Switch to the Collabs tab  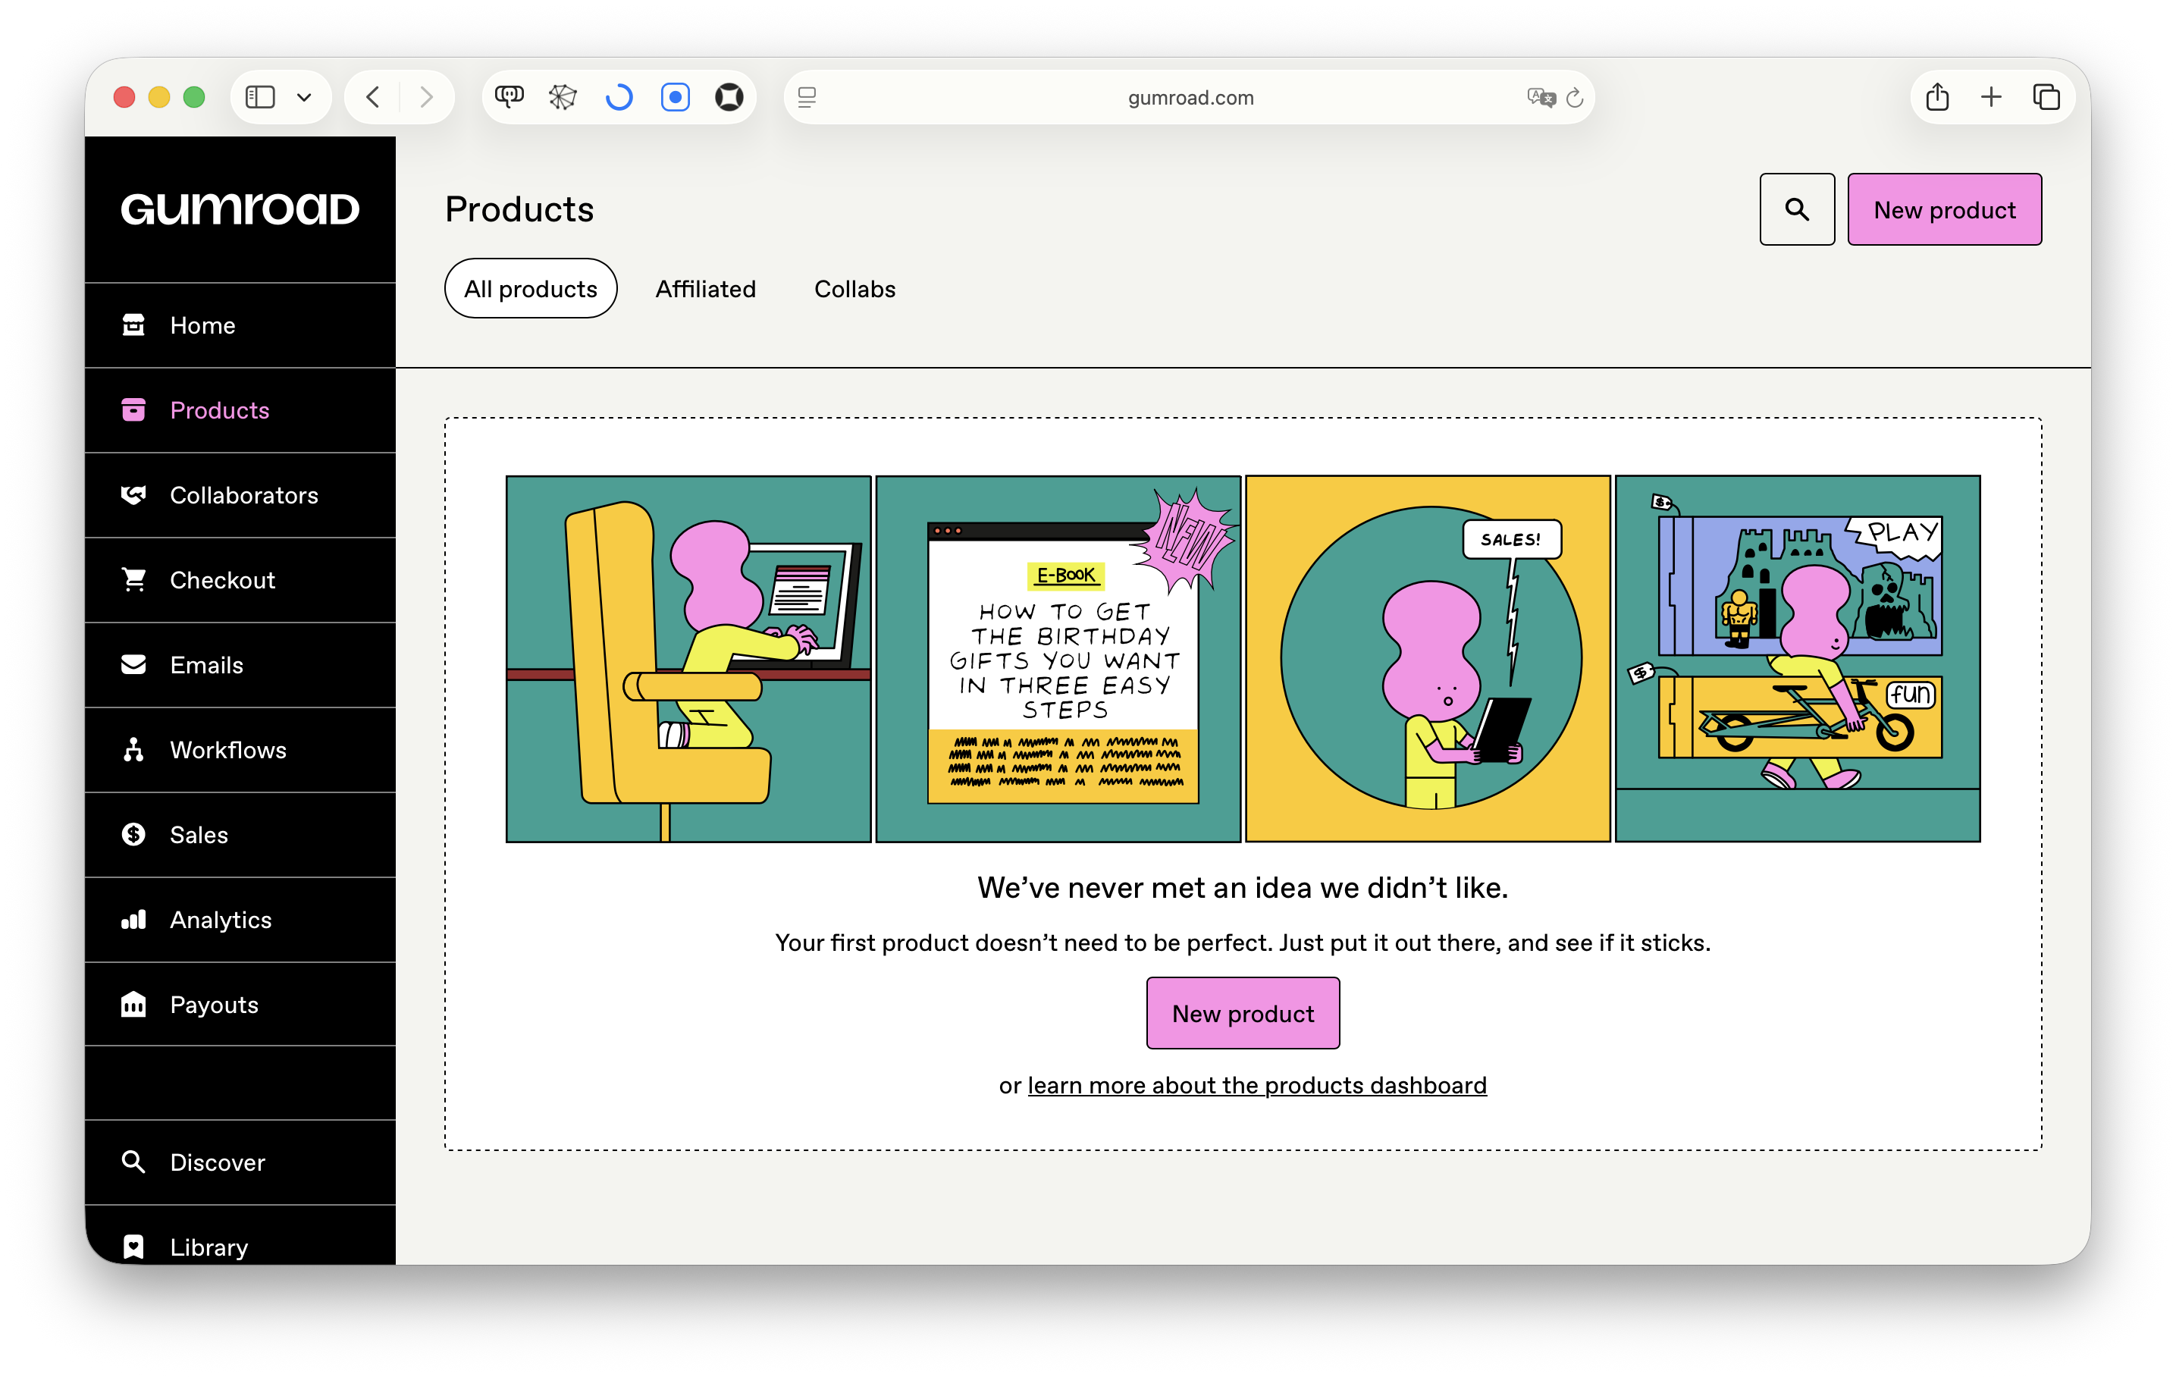pos(854,289)
